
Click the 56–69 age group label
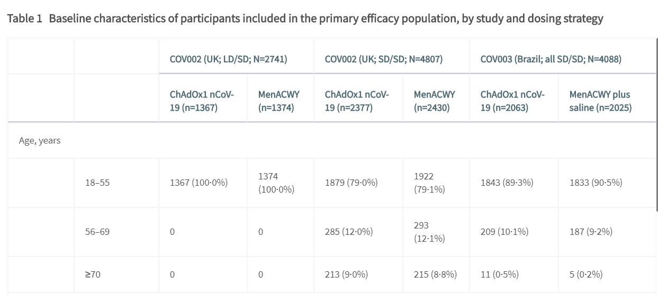(97, 231)
